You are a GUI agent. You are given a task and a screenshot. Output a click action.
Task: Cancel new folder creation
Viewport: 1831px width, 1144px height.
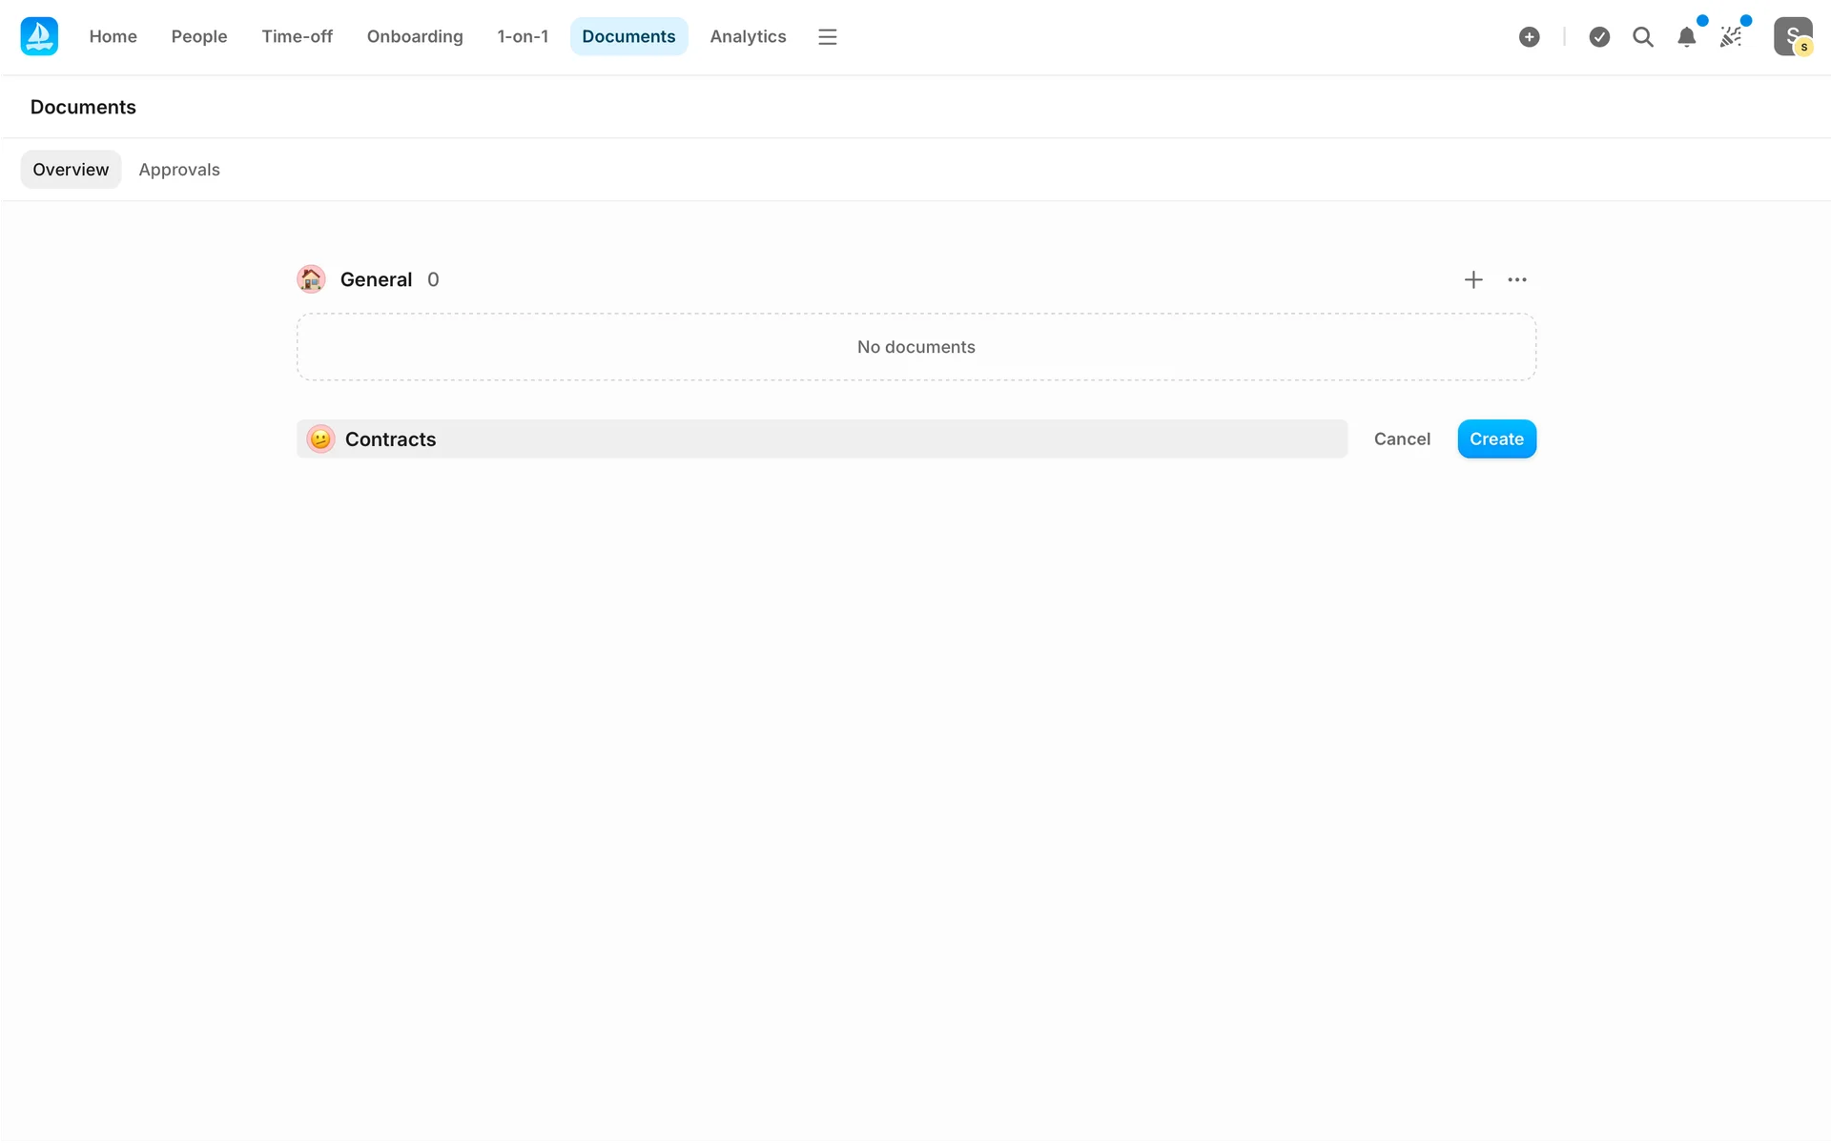click(1401, 439)
